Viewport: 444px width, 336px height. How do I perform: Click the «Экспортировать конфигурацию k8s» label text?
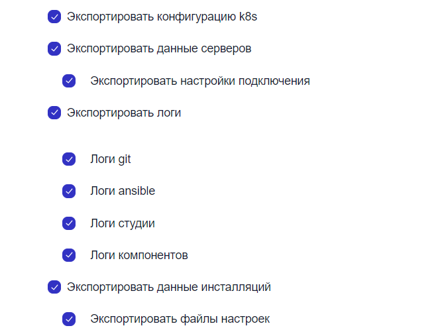click(162, 17)
